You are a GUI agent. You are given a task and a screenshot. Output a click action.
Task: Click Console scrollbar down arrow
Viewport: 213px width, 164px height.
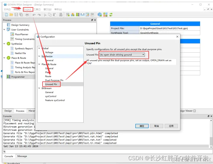[211, 147]
